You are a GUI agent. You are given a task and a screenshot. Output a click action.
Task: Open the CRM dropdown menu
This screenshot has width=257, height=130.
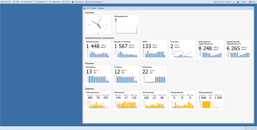pyautogui.click(x=17, y=2)
